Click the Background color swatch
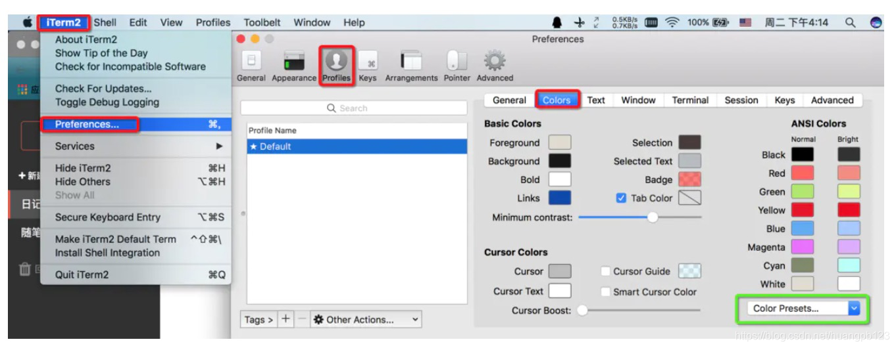This screenshot has width=896, height=348. (560, 161)
